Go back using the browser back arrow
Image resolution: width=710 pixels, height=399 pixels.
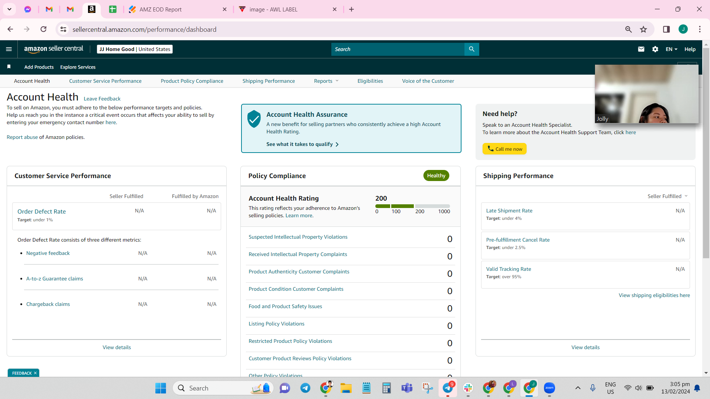pyautogui.click(x=10, y=29)
